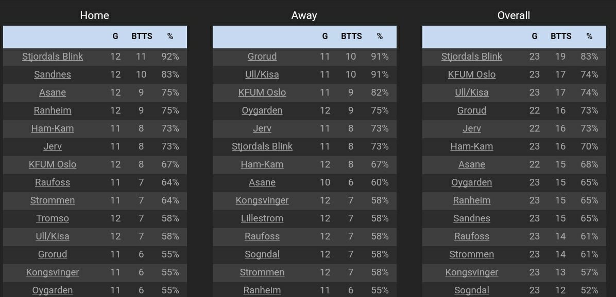
Task: Open Oygarden link in the Away table
Action: 262,110
